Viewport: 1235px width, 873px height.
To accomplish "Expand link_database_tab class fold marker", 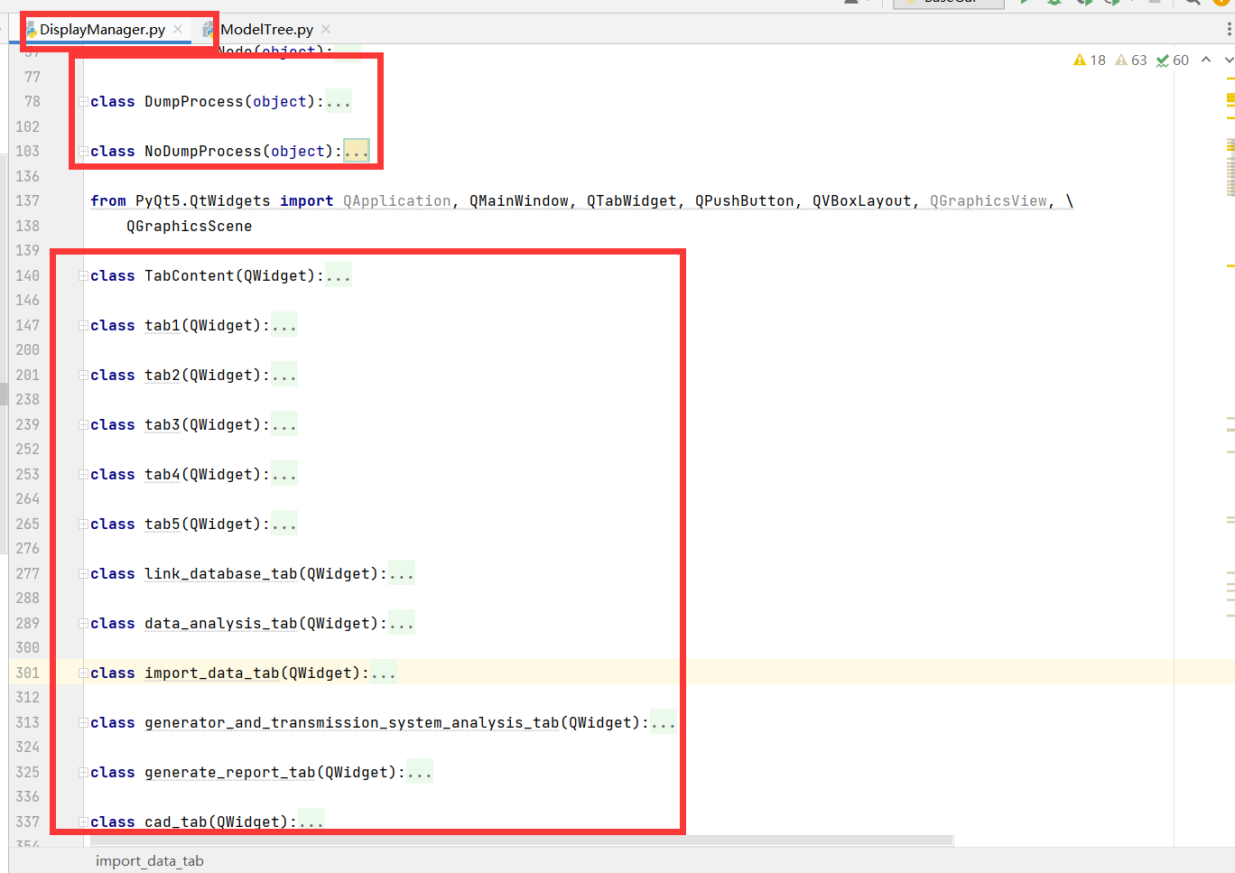I will click(x=83, y=574).
